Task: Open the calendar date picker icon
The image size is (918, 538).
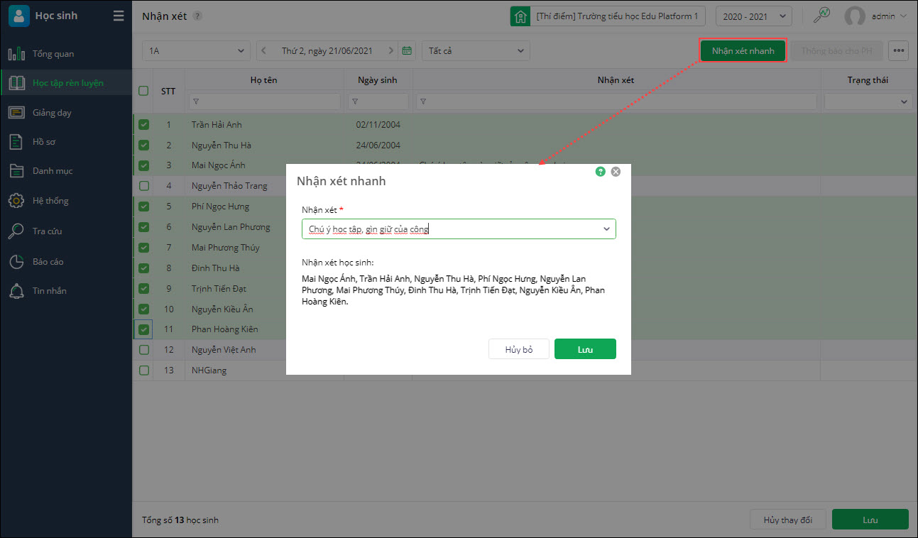Action: point(407,50)
